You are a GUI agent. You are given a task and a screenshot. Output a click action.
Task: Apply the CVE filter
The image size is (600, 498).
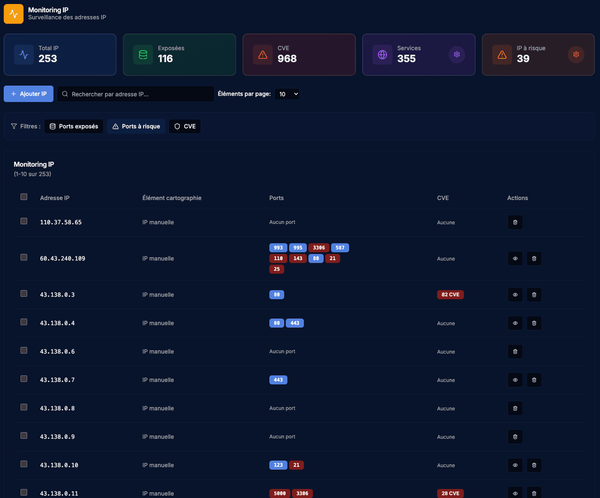click(x=184, y=127)
